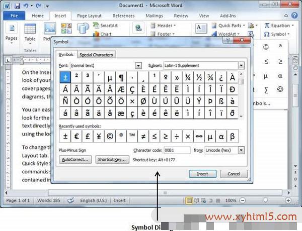The image size is (302, 231).
Task: Select the Euro symbol in recently used
Action: click(x=77, y=137)
